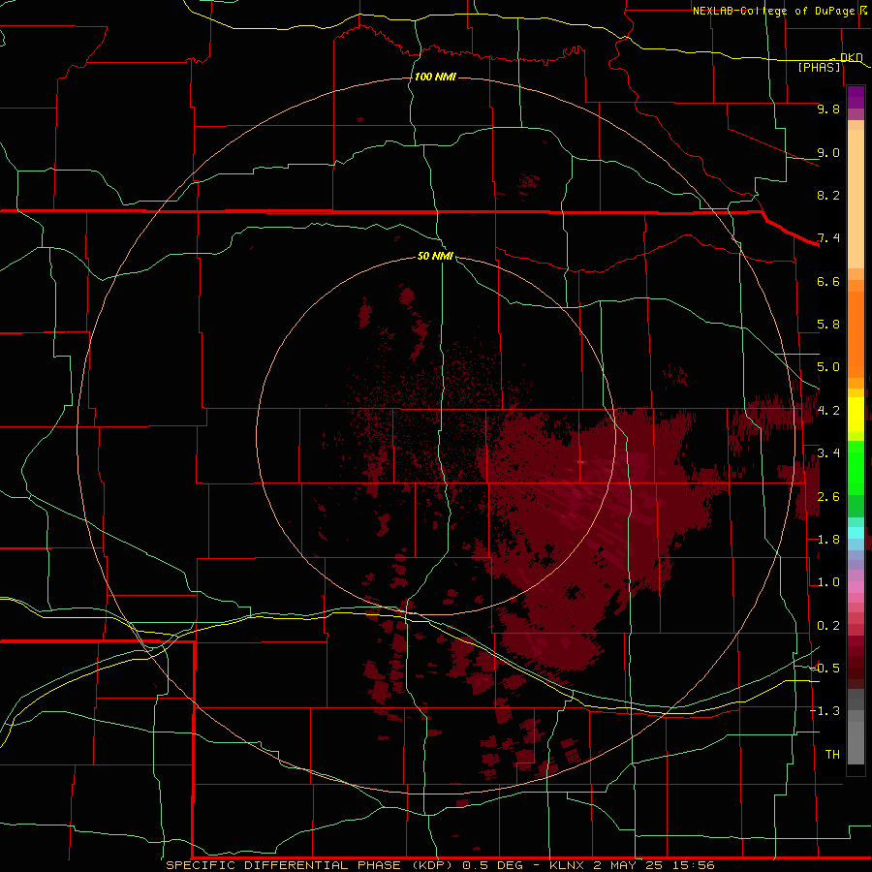Click the 50 NMI range ring label

(x=435, y=256)
